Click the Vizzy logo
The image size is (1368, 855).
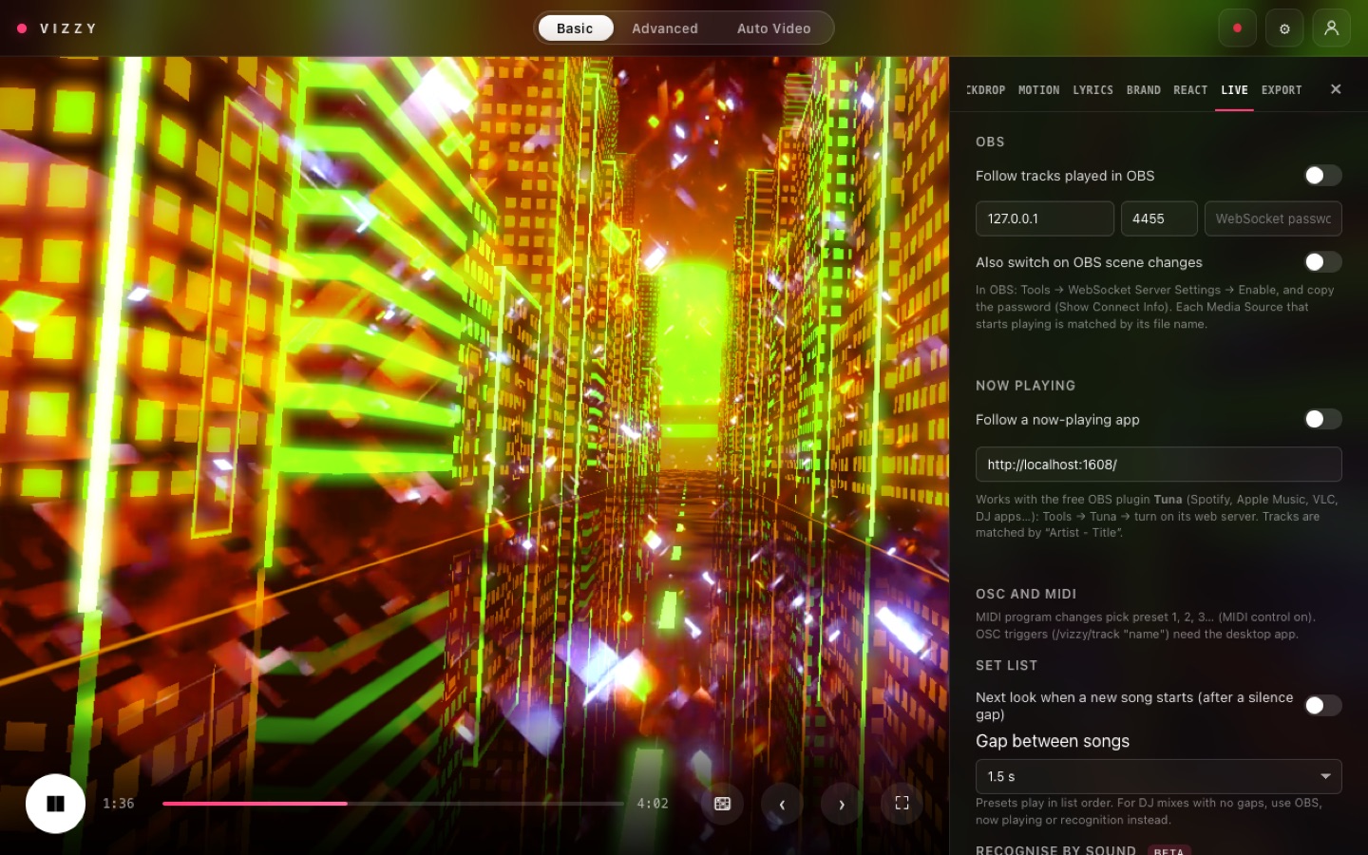coord(57,28)
